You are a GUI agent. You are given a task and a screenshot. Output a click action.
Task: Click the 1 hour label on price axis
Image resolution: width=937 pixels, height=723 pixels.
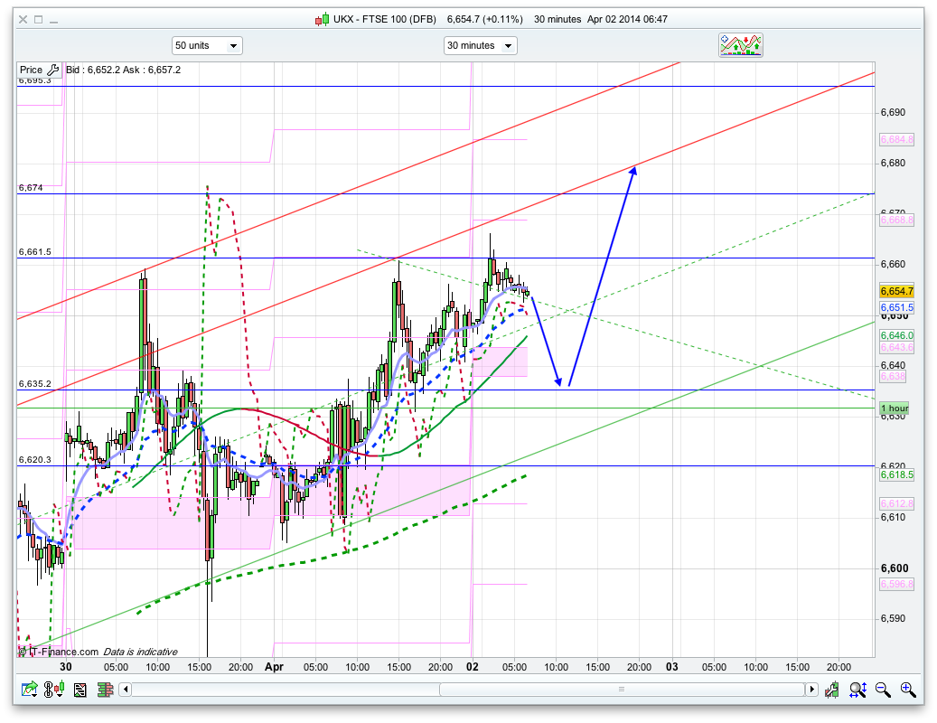(895, 408)
